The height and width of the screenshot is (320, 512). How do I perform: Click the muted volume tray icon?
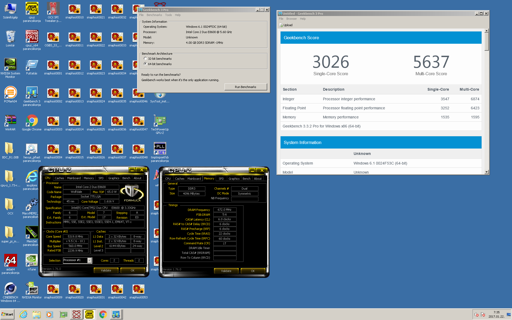click(477, 315)
